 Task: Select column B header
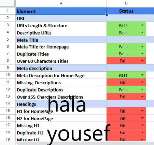126,3
